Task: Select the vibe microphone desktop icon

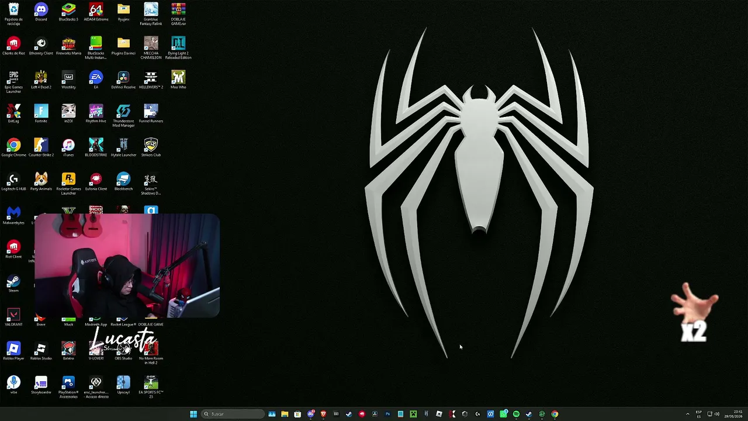Action: [13, 385]
